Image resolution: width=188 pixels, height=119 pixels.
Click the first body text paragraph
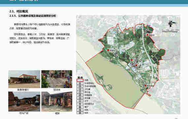point(40,26)
